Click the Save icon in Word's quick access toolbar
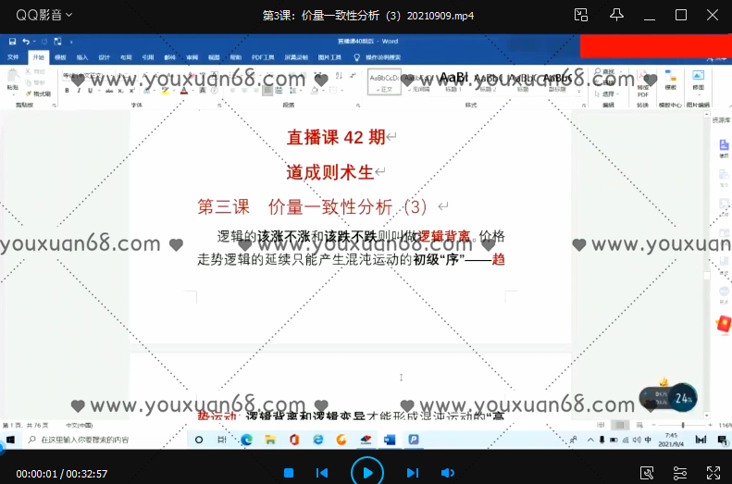This screenshot has width=732, height=484. point(12,42)
